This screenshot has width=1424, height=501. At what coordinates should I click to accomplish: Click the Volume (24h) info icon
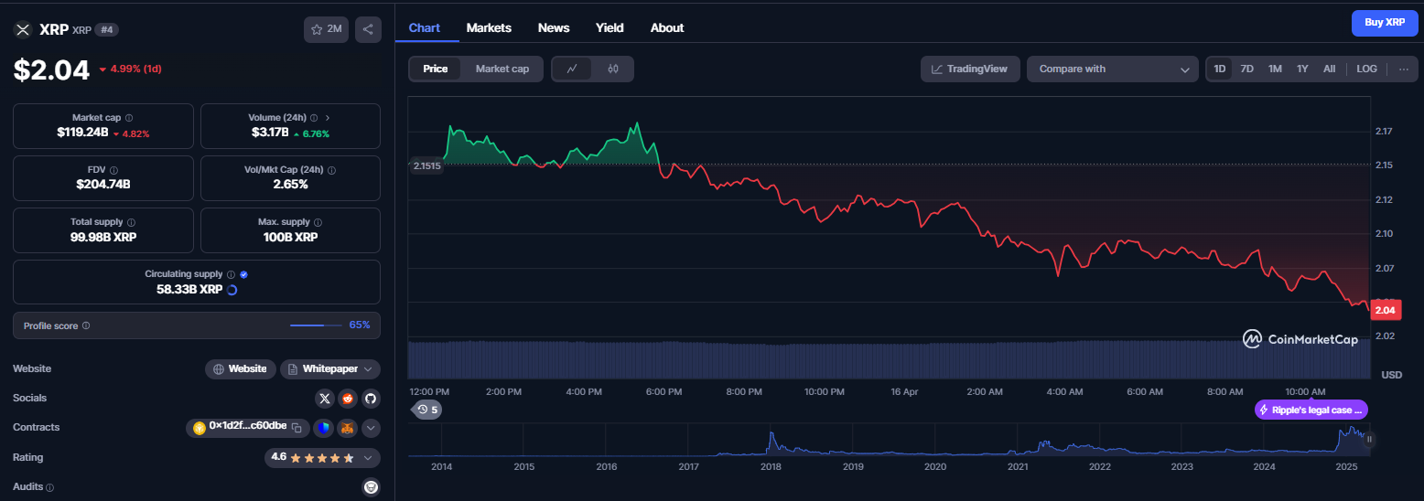pyautogui.click(x=314, y=118)
